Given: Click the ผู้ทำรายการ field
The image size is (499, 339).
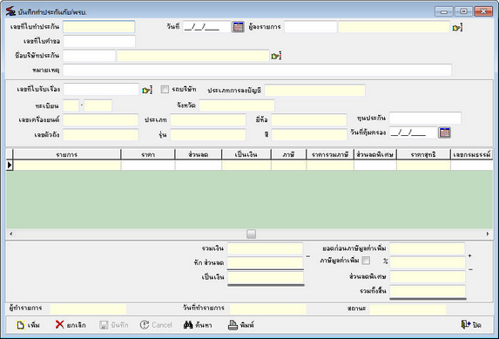Looking at the screenshot, I should click(88, 309).
